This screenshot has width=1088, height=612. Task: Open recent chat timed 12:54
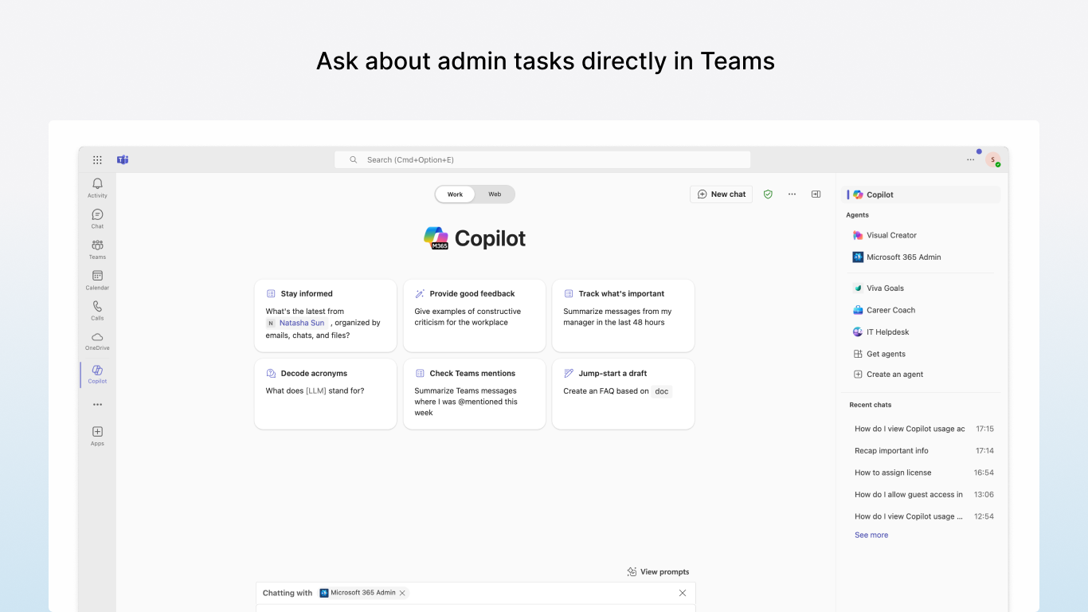[x=924, y=516]
